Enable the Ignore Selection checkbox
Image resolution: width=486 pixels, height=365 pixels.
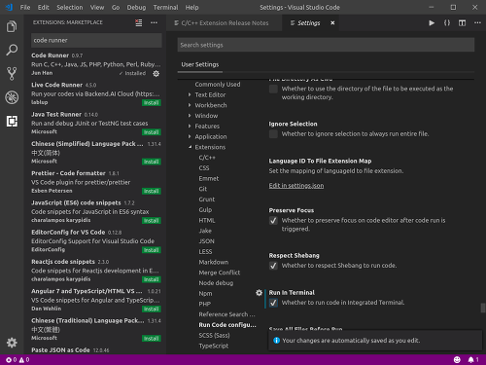[x=273, y=134]
